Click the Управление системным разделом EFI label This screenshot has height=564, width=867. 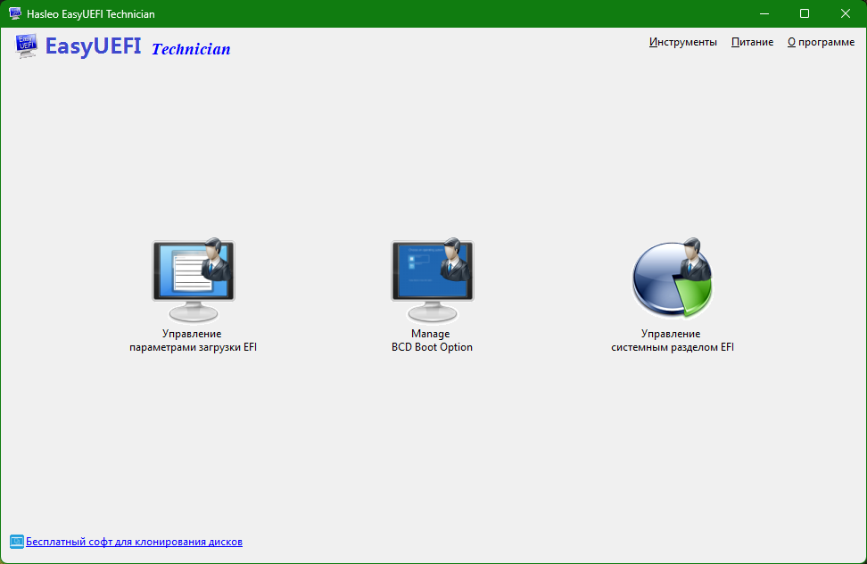pos(673,341)
